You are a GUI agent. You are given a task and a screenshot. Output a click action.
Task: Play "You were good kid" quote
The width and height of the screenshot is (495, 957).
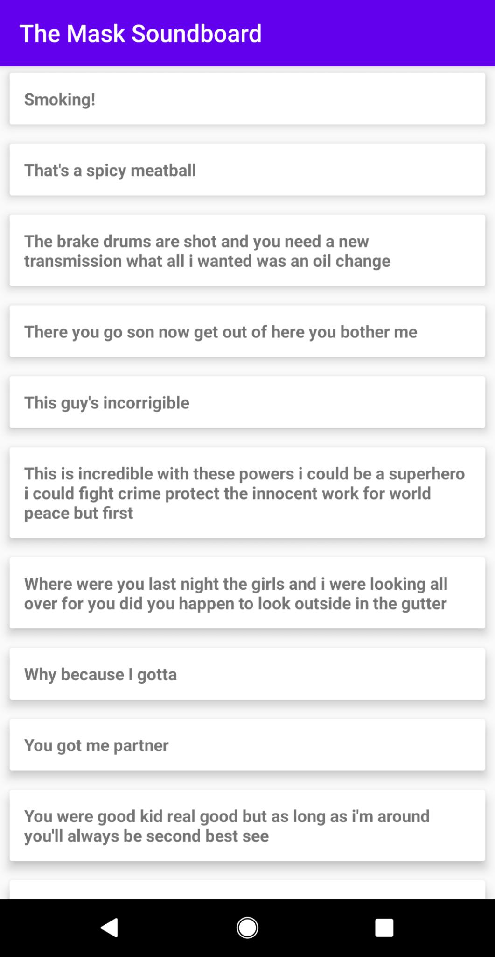(x=247, y=826)
